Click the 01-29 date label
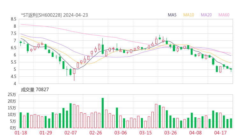This screenshot has height=140, width=236. (x=46, y=133)
